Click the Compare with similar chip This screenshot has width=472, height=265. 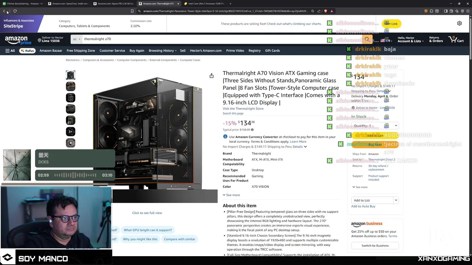pos(180,239)
